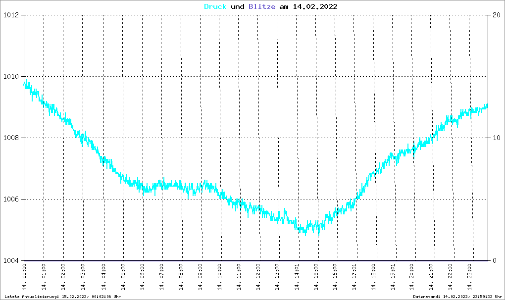Click the left axis label 1004
The height and width of the screenshot is (300, 505).
point(11,260)
